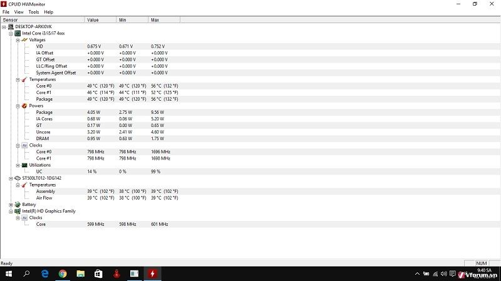Select the Assembly temperature row
The height and width of the screenshot is (281, 501).
click(x=250, y=192)
